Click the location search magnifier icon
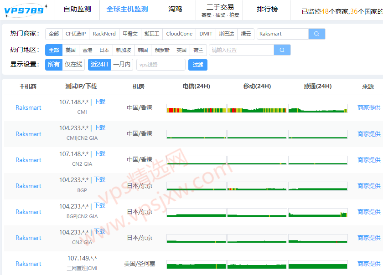The width and height of the screenshot is (383, 275). (x=282, y=50)
